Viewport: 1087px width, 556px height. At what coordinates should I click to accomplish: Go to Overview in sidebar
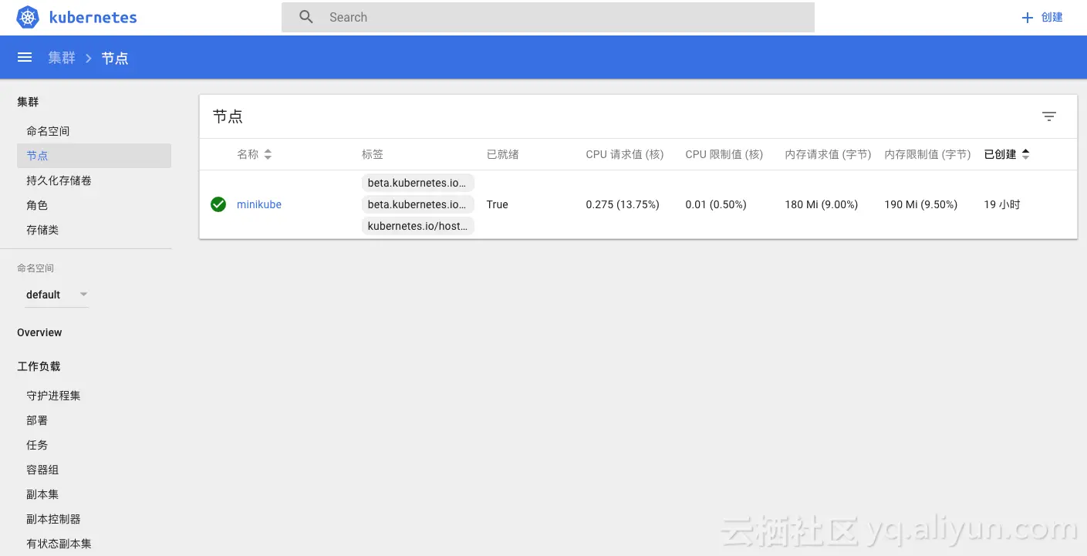[x=39, y=332]
